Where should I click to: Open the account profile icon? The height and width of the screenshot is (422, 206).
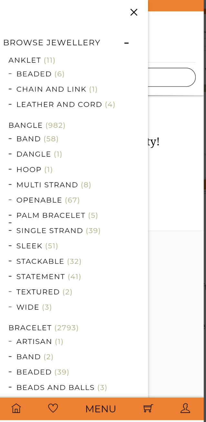click(x=185, y=409)
